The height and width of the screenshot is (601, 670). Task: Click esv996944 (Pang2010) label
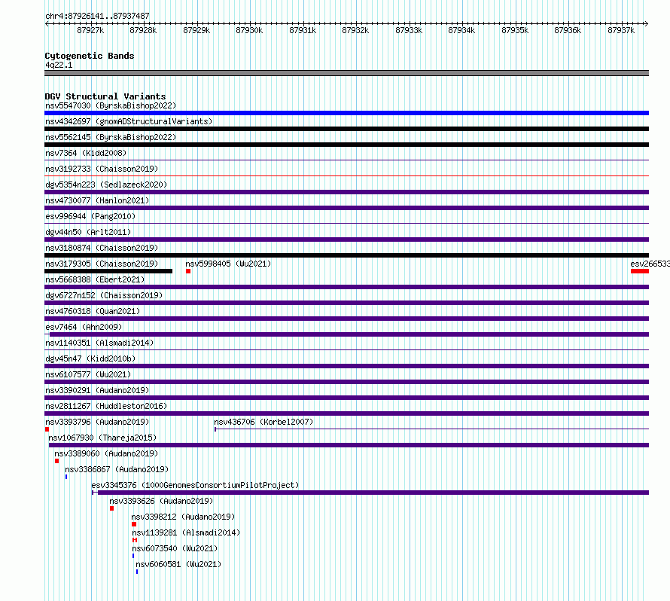point(90,216)
